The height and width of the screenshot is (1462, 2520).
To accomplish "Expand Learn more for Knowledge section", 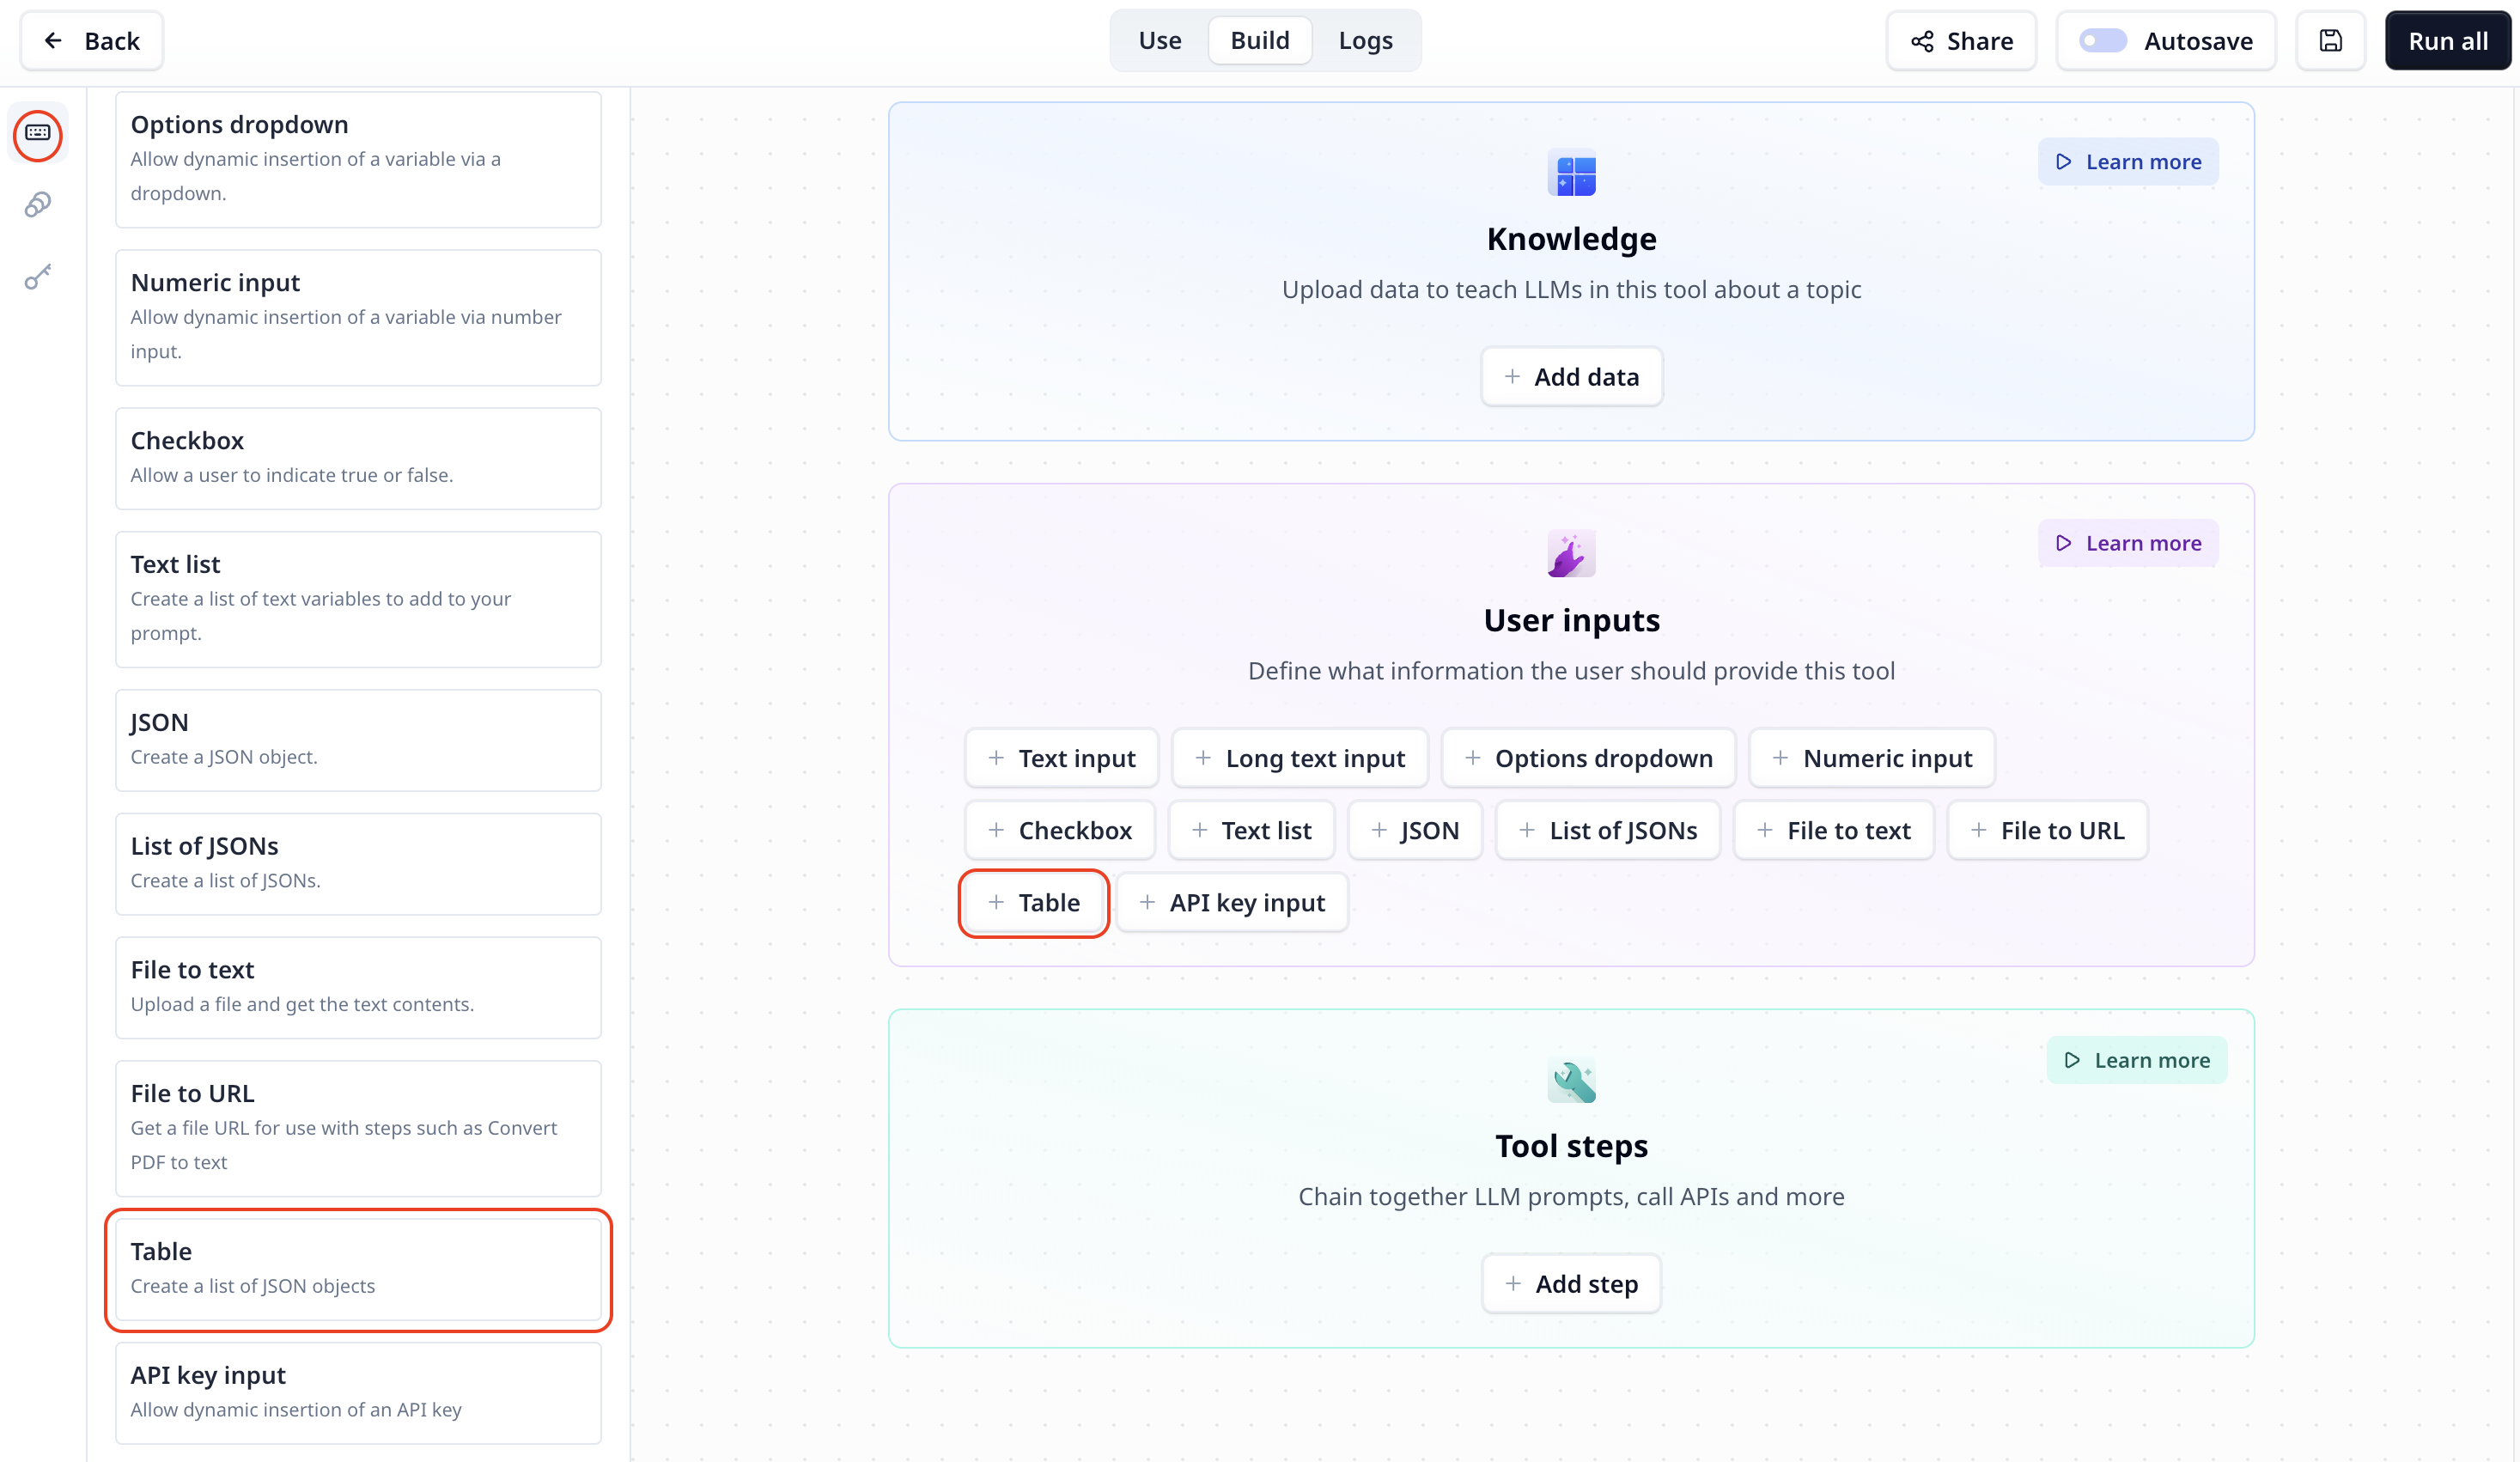I will coord(2128,160).
